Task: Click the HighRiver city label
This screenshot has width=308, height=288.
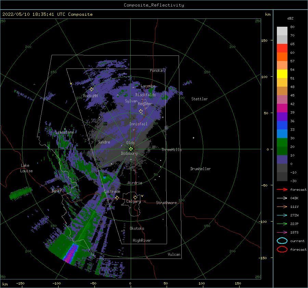Action: click(x=142, y=240)
